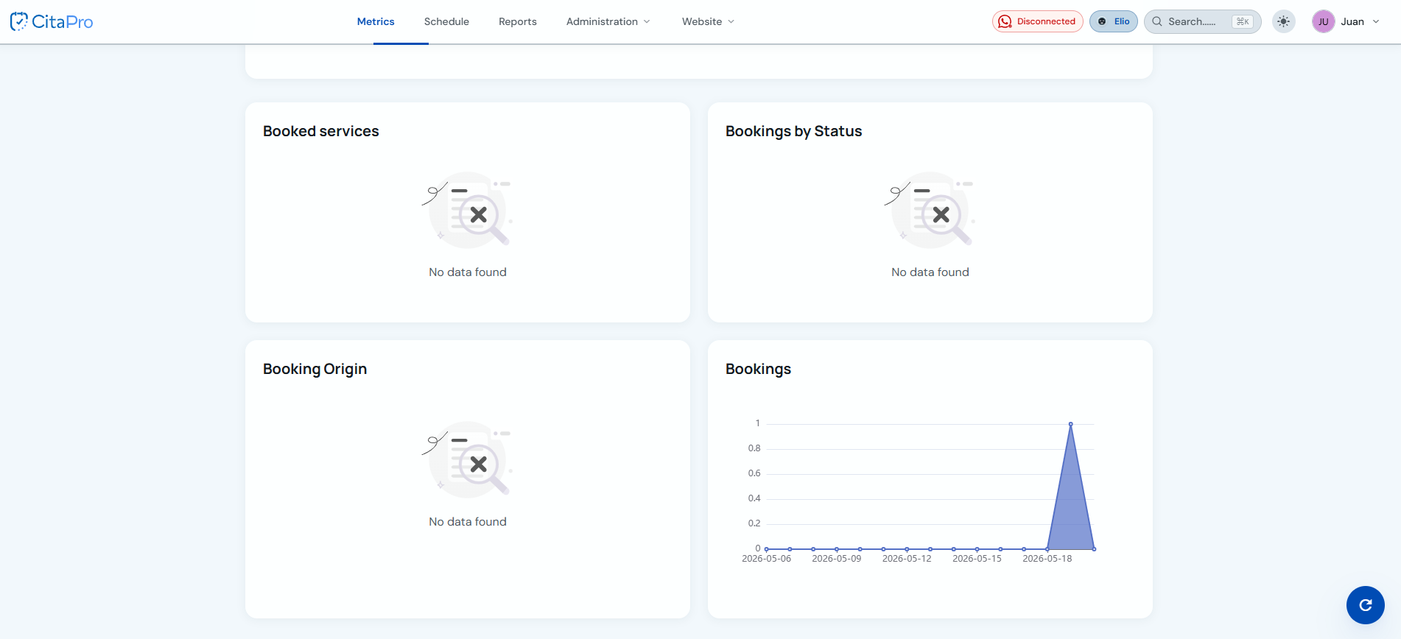Click the CitaPro logo
Viewport: 1401px width, 639px height.
pyautogui.click(x=52, y=21)
